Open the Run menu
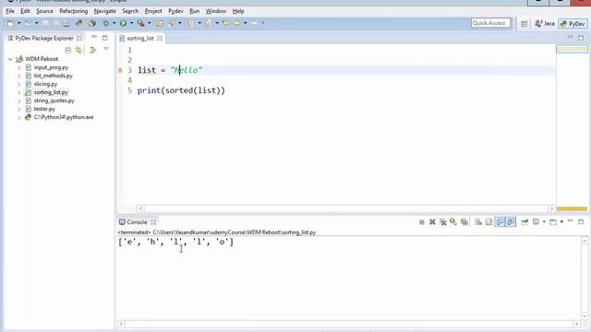 coord(195,11)
